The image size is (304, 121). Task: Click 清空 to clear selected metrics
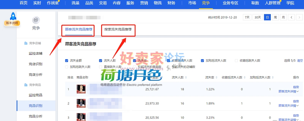pyautogui.click(x=299, y=61)
